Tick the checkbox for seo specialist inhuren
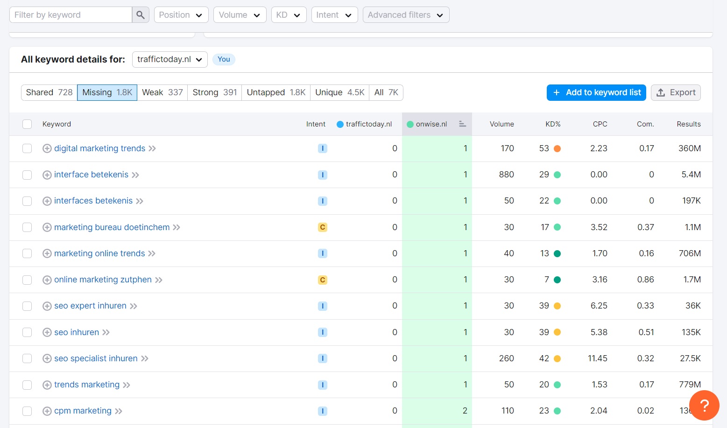727x428 pixels. (27, 358)
